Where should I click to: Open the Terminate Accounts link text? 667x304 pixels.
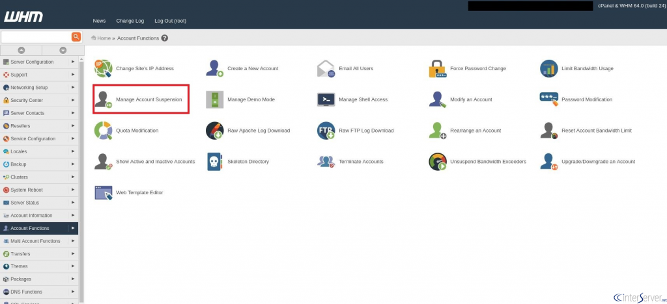[x=361, y=162]
